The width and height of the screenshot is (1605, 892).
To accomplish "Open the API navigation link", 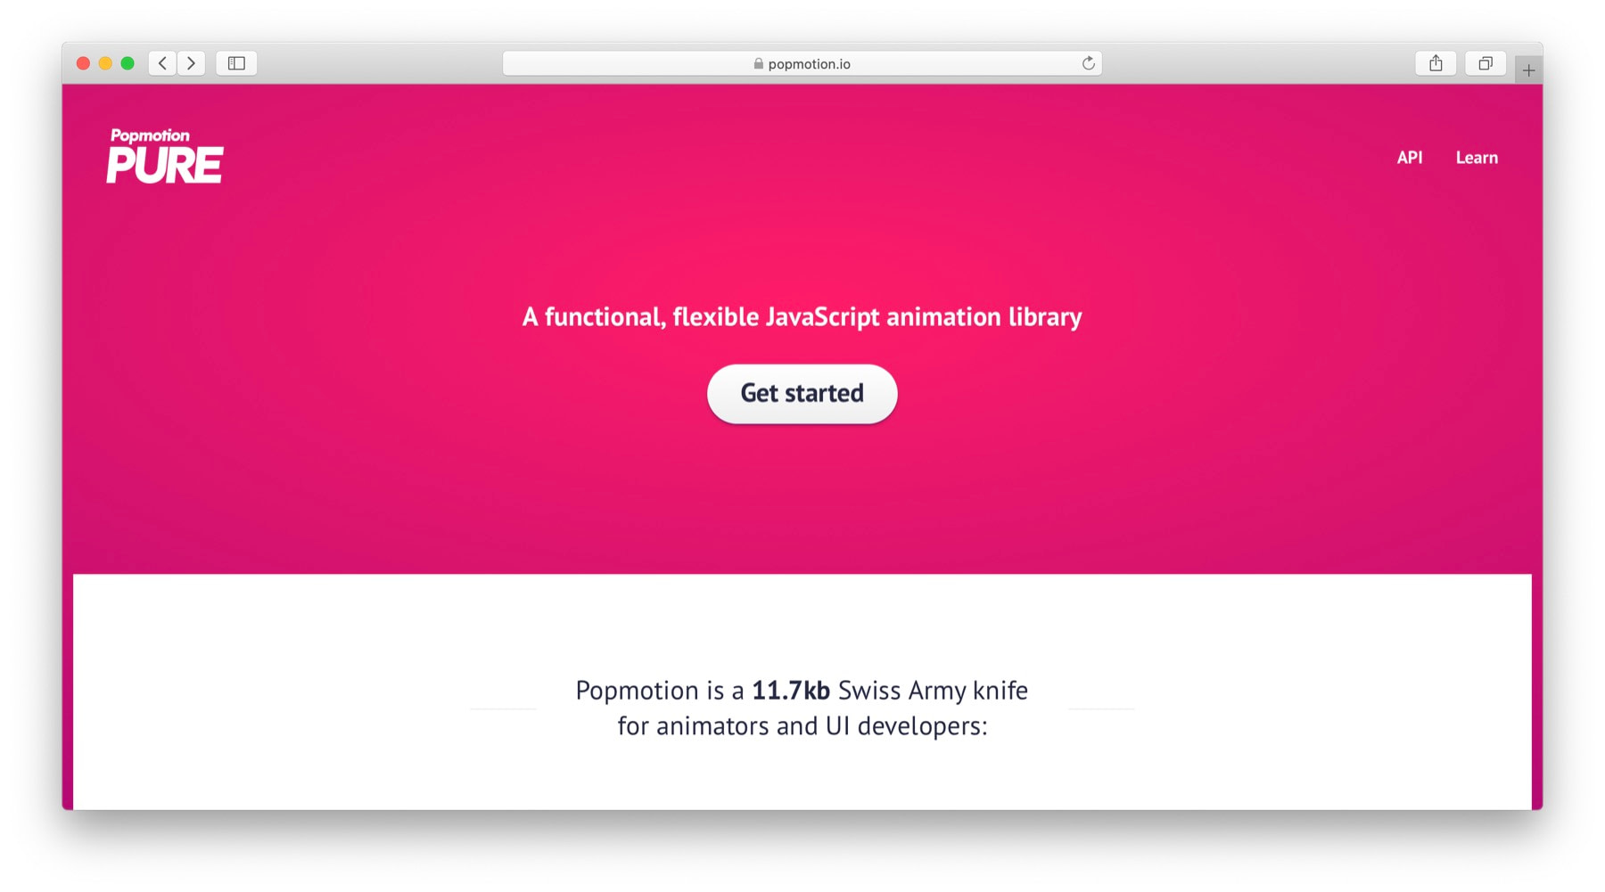I will [1410, 158].
